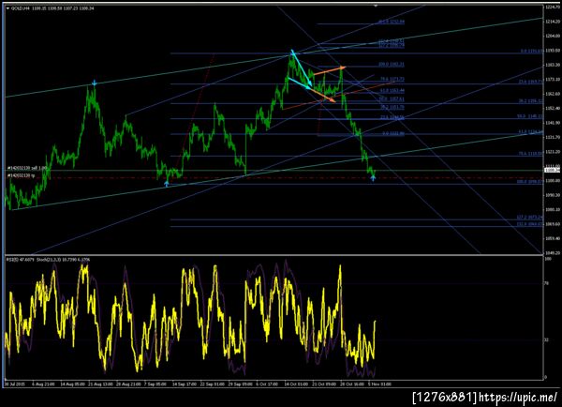Click the '30 Jul 2015' date label
562x407 pixels.
click(x=15, y=384)
